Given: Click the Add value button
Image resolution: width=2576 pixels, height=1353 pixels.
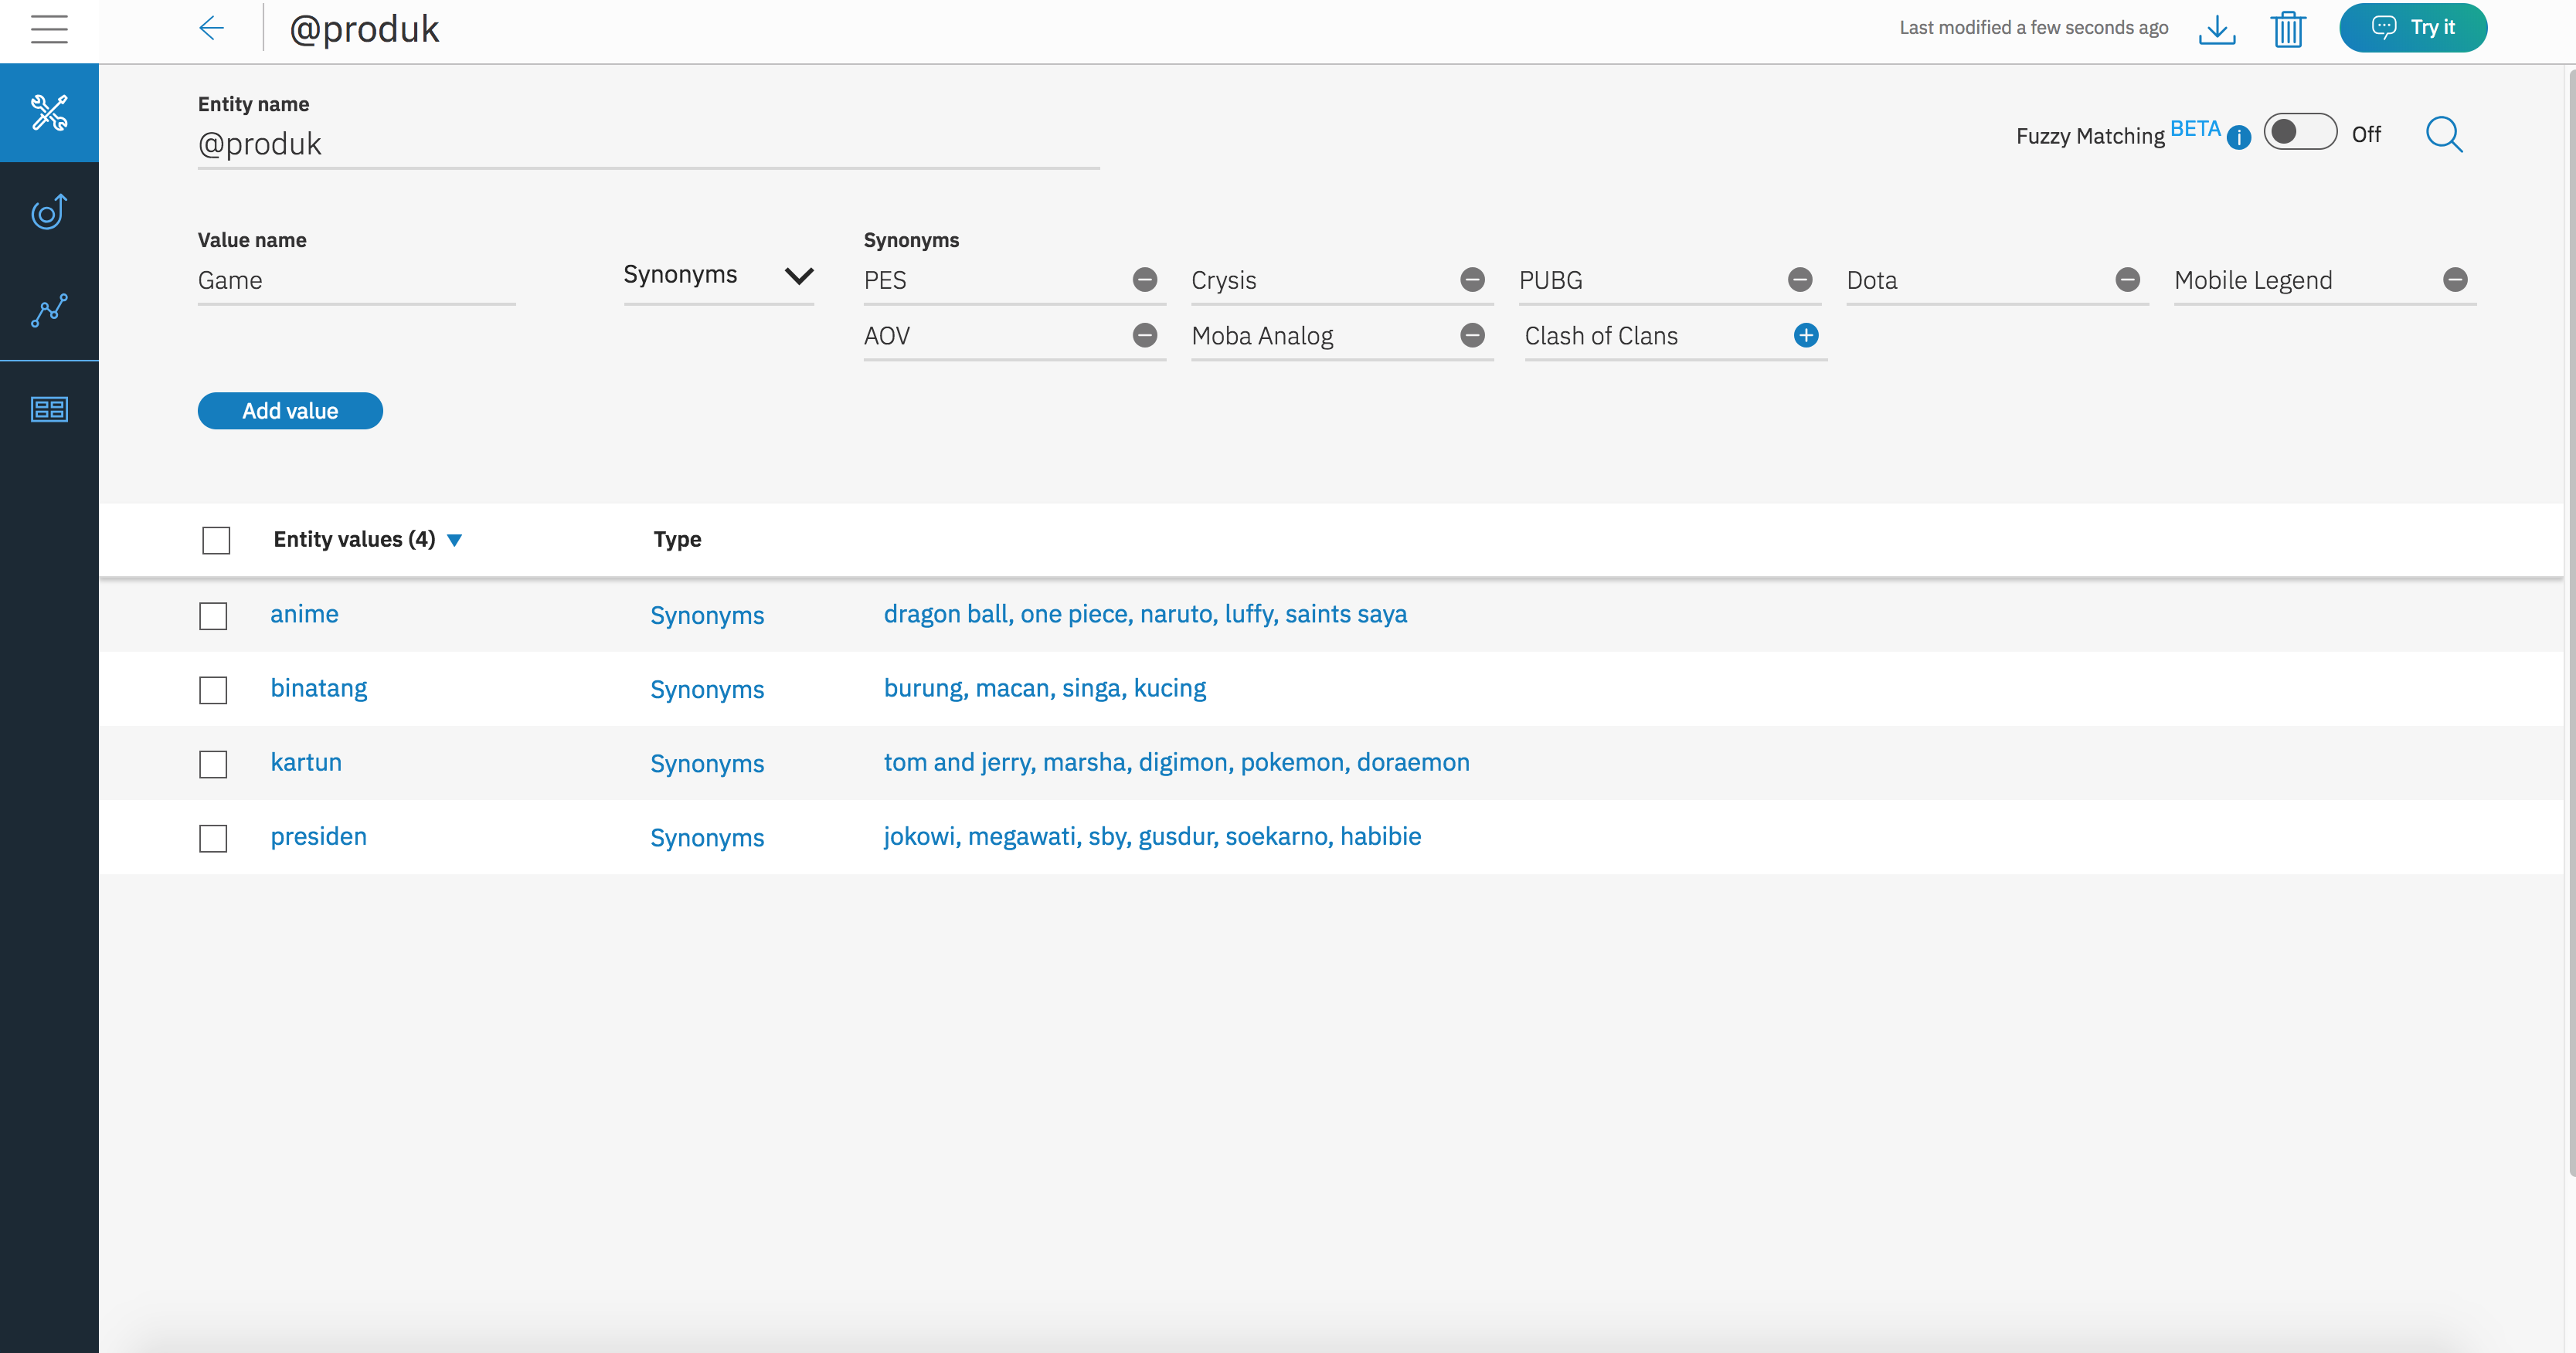Looking at the screenshot, I should click(x=290, y=411).
